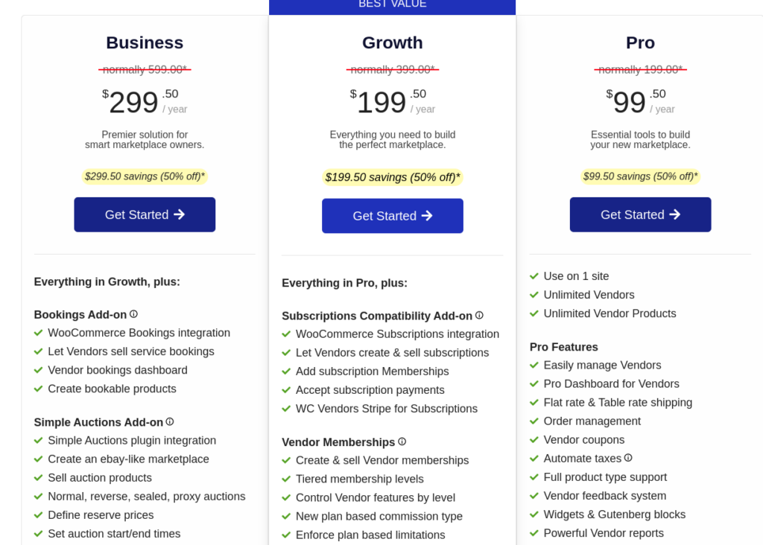
Task: Click the Best Value banner
Action: 393,5
